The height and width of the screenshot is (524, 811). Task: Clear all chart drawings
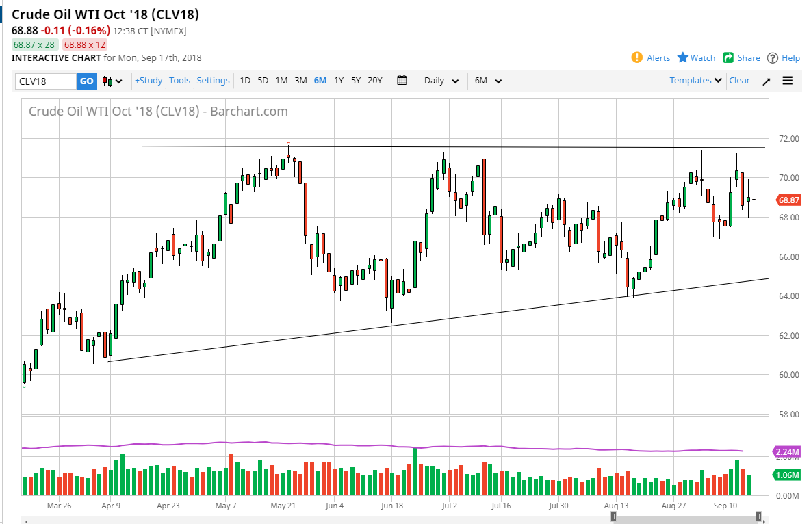coord(739,80)
